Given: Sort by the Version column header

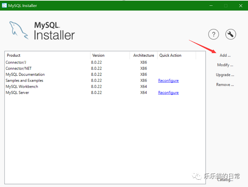Looking at the screenshot, I should [x=110, y=55].
